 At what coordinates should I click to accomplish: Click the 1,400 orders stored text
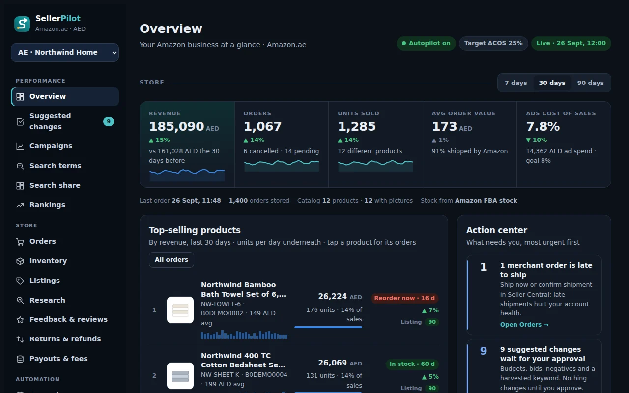point(259,201)
